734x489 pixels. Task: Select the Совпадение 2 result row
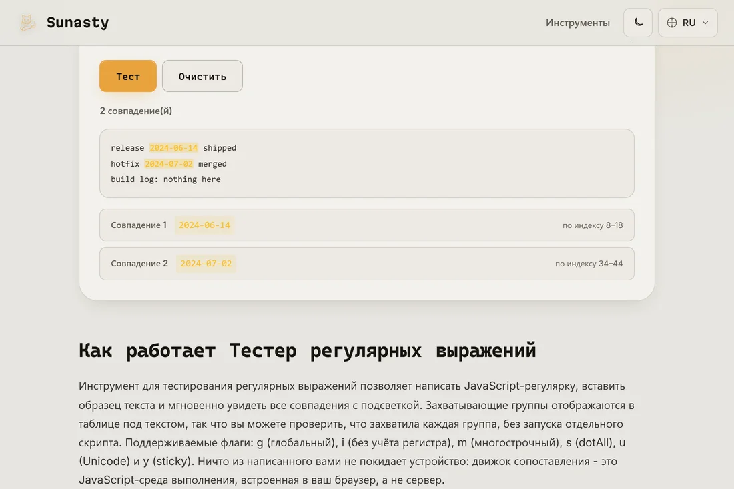[x=366, y=264]
